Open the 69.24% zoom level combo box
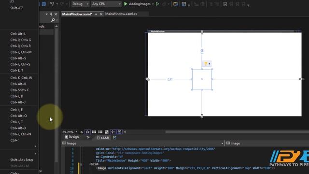The image size is (309, 174). point(70,132)
